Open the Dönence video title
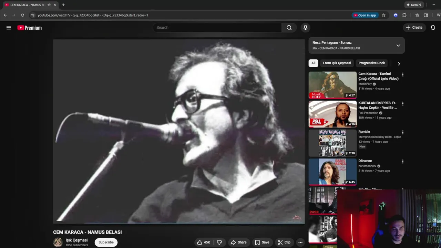 tap(365, 161)
